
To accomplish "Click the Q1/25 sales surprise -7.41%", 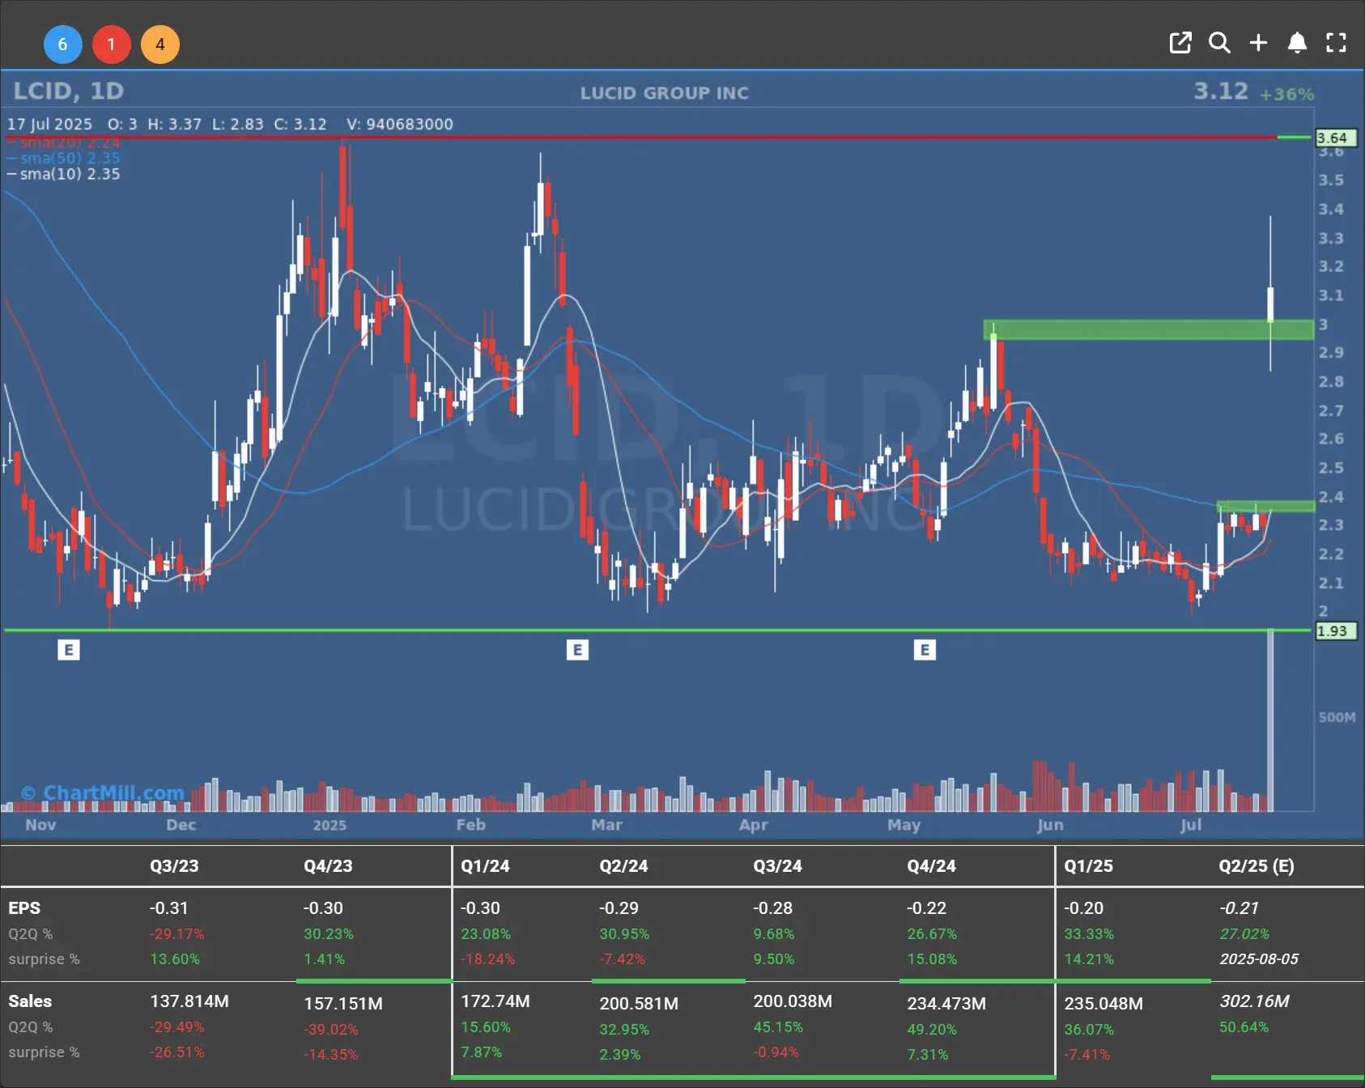I will pos(1086,1054).
